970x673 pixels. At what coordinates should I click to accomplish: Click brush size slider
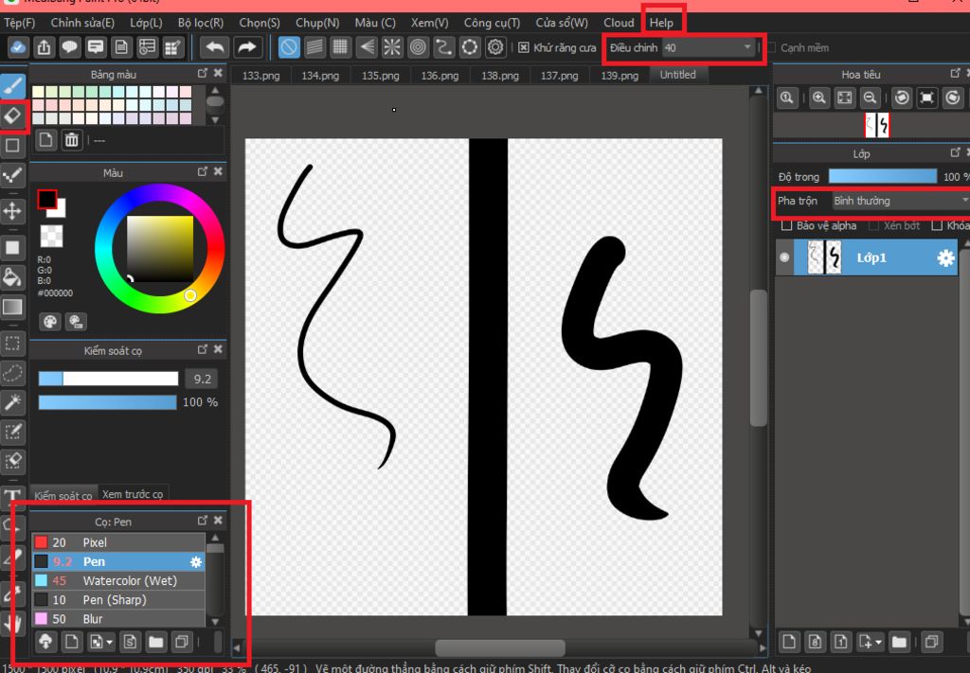pos(108,379)
